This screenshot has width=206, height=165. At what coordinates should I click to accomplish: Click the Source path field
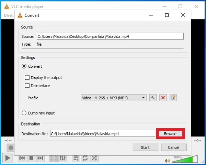click(x=110, y=36)
